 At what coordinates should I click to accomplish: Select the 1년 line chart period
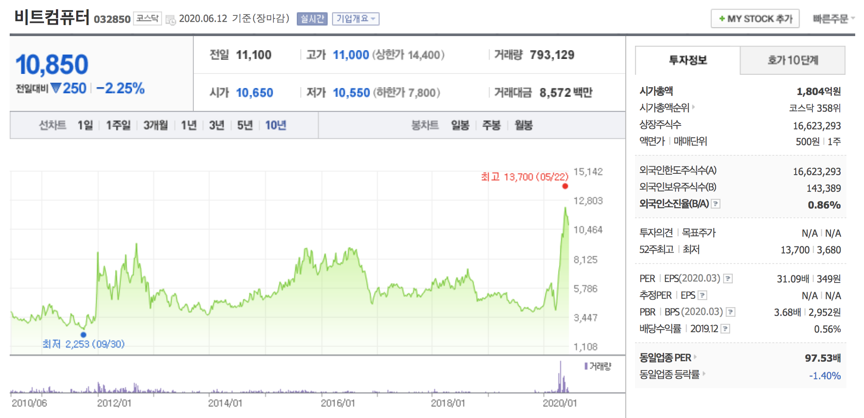[188, 125]
